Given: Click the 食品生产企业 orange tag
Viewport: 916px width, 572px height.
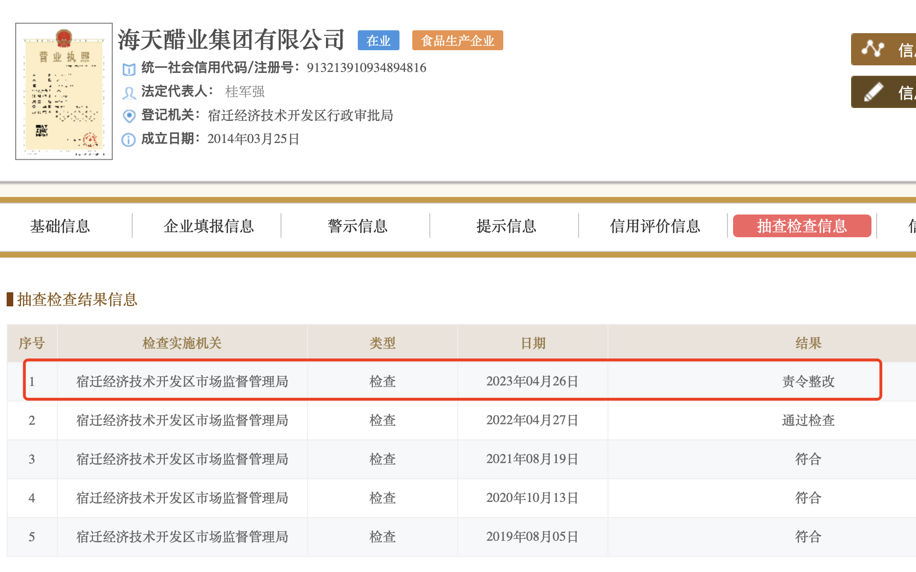Looking at the screenshot, I should pyautogui.click(x=457, y=41).
